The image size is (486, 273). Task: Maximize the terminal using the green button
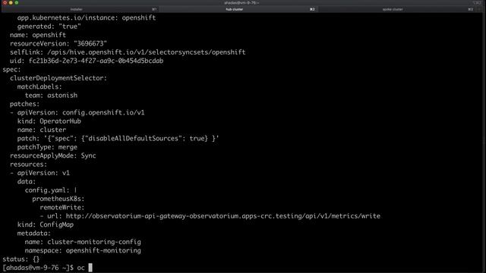(17, 2)
